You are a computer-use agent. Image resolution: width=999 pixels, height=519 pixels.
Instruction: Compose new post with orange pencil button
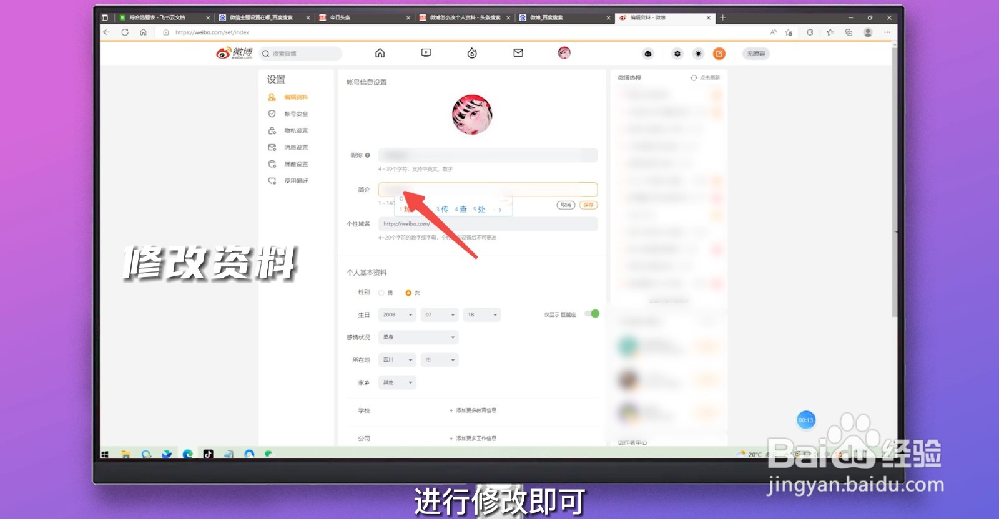tap(719, 54)
